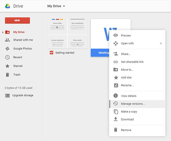Screen dimensions: 171x141
Task: Click the Preview eye icon
Action: 116,35
